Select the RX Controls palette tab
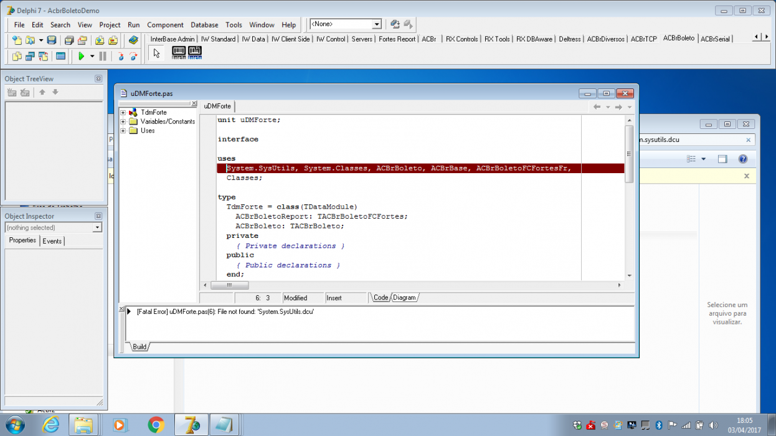 [461, 39]
